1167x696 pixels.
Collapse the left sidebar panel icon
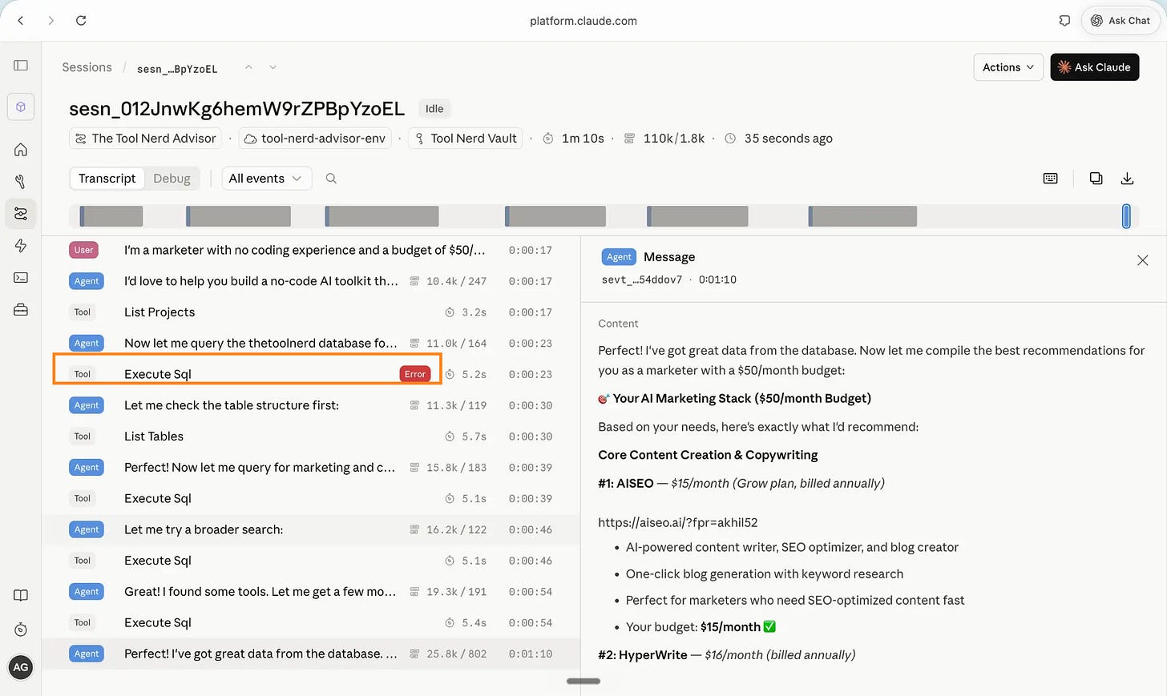click(21, 66)
